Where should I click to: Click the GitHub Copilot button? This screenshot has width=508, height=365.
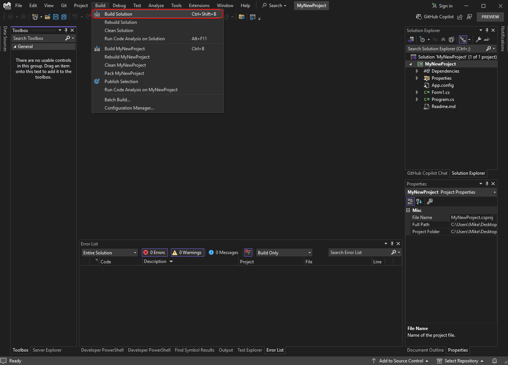(435, 17)
